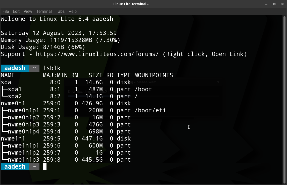Screen dimensions: 287x185
Task: Open the Help menu
Action: tap(72, 11)
